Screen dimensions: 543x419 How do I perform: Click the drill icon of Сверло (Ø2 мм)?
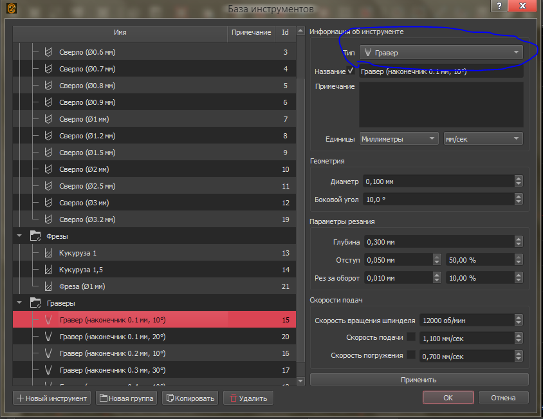point(48,169)
